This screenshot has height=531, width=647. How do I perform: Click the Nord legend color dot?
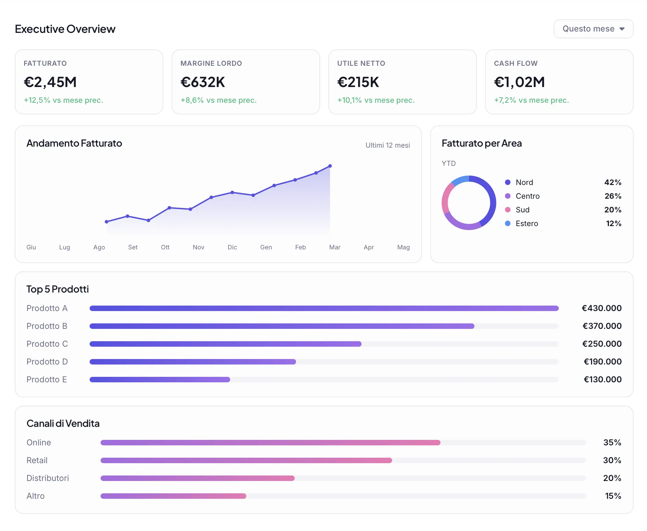click(x=508, y=182)
